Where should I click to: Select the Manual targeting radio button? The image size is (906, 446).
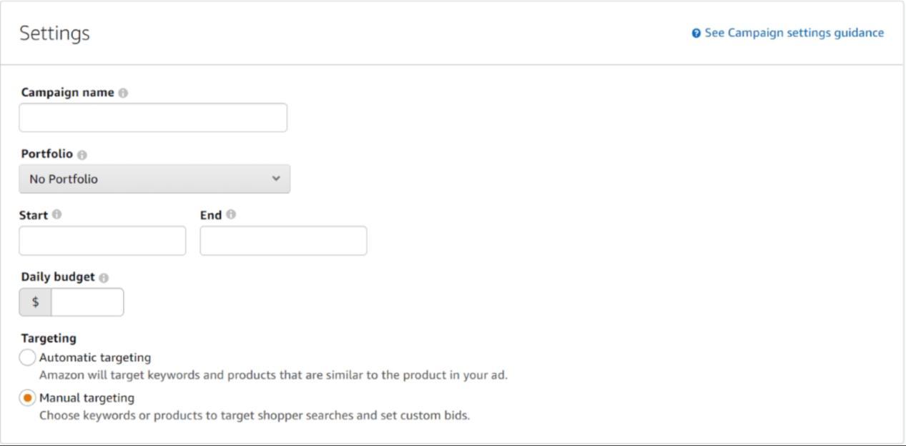coord(27,397)
